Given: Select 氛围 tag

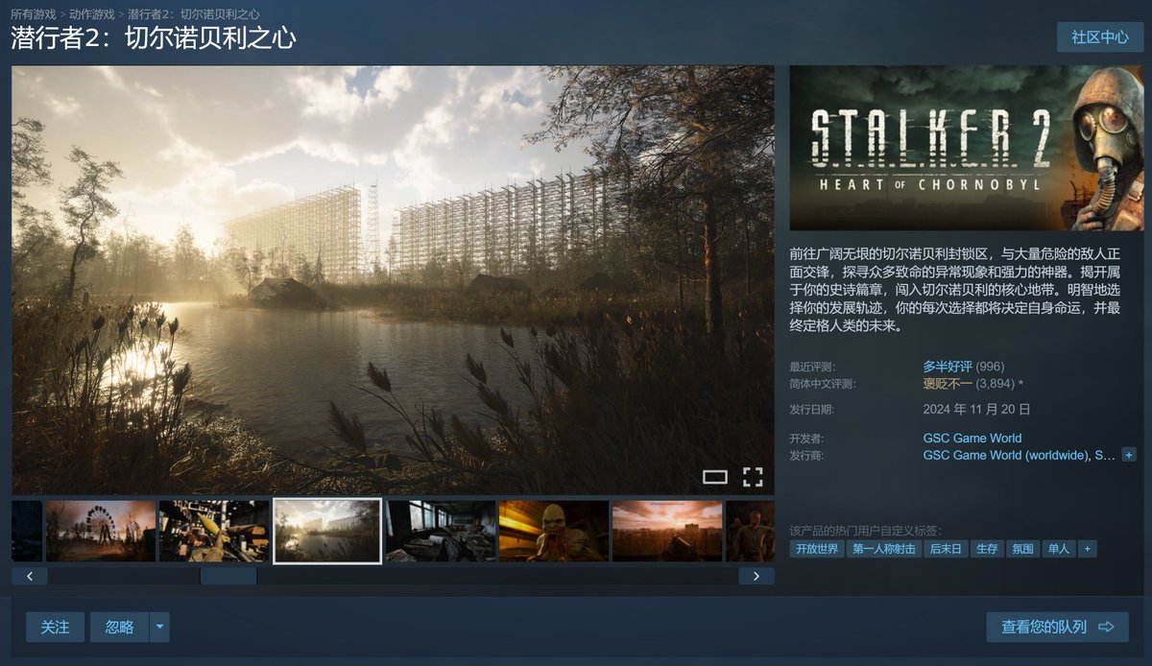Looking at the screenshot, I should 1022,549.
